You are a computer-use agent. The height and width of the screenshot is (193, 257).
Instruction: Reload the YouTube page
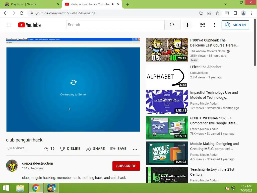(x=22, y=13)
